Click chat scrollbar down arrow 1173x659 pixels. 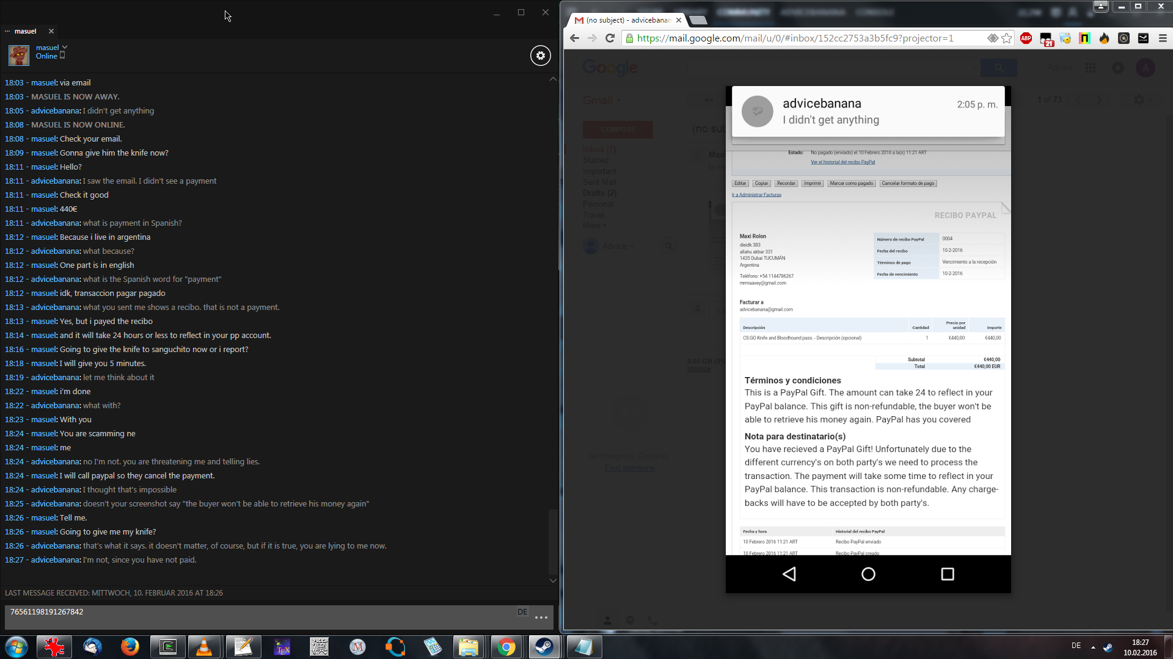tap(553, 580)
